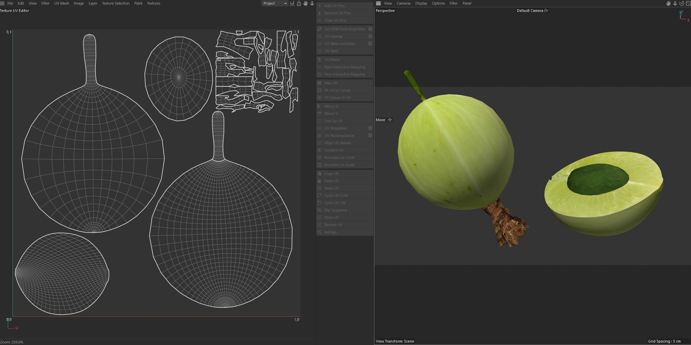
Task: Open the Panel menu in viewport
Action: [467, 3]
